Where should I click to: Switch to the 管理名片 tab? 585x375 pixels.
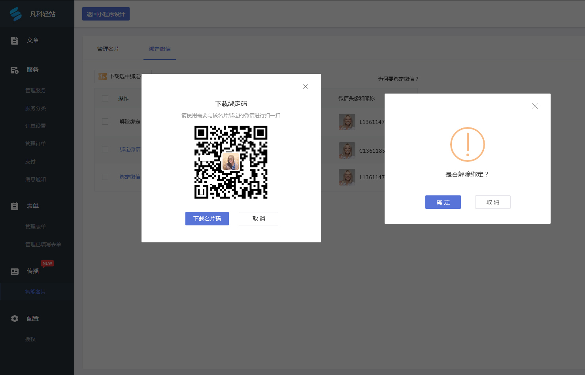[108, 49]
